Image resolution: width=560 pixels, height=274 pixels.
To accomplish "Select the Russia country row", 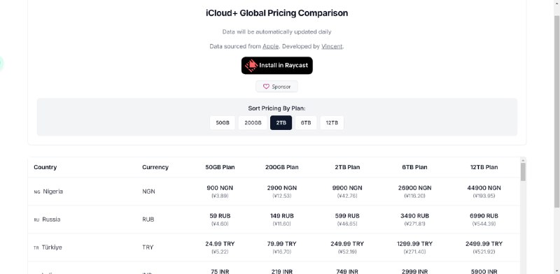I will coord(274,219).
